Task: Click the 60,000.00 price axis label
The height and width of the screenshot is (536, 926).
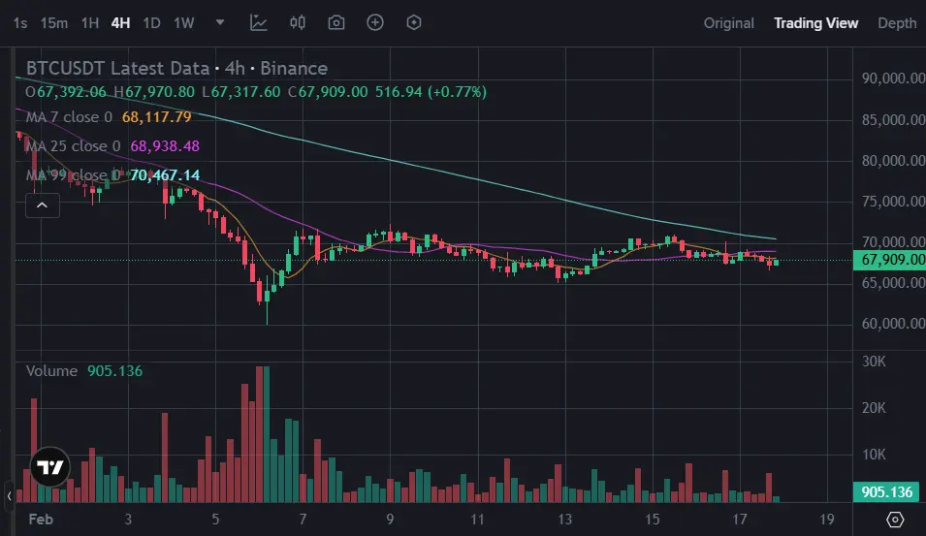Action: [893, 324]
